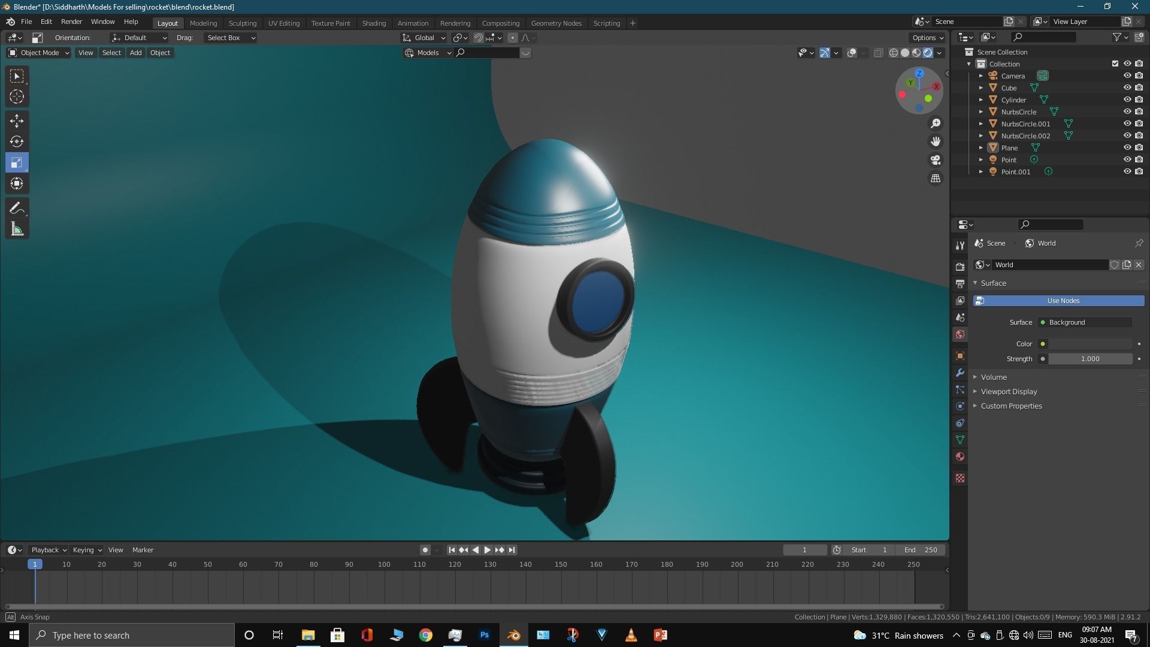This screenshot has height=647, width=1150.
Task: Open the Object Mode dropdown
Action: 39,53
